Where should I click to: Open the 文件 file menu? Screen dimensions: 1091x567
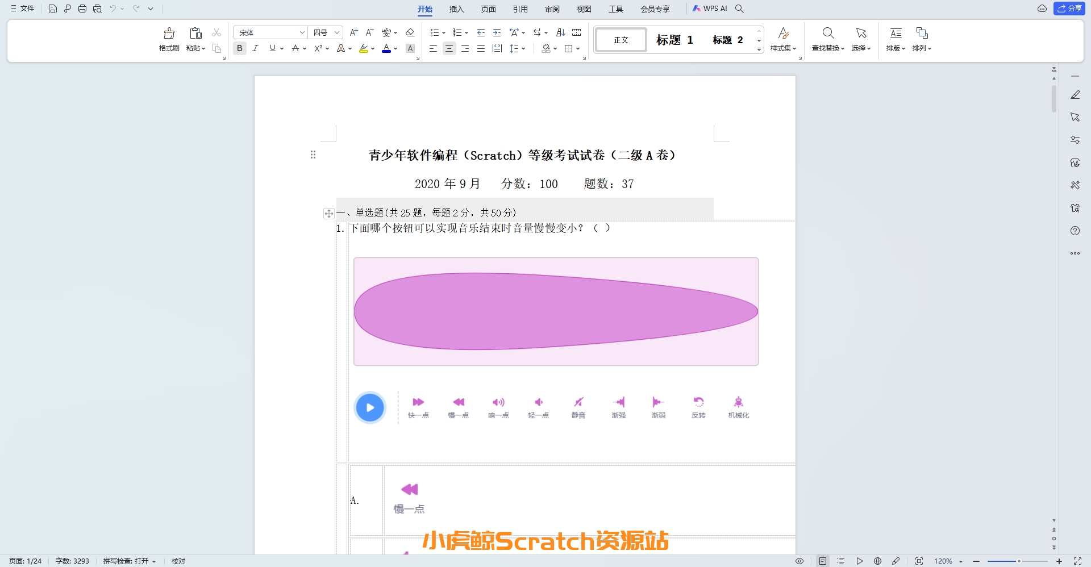23,9
